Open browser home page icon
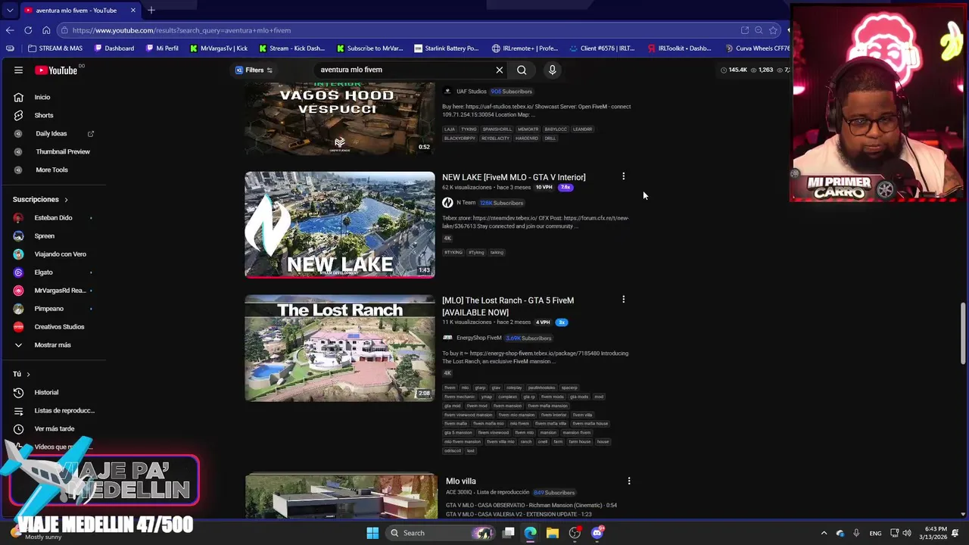The width and height of the screenshot is (969, 545). point(46,30)
